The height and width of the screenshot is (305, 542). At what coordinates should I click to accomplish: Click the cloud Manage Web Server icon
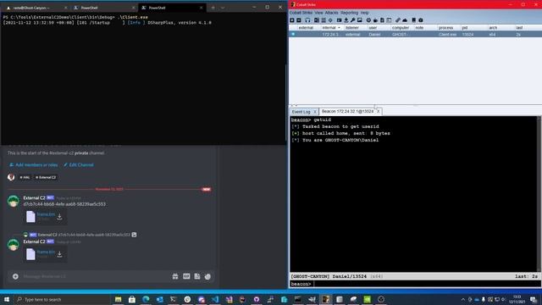point(405,20)
